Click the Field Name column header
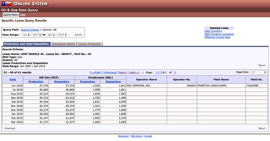 point(221,80)
